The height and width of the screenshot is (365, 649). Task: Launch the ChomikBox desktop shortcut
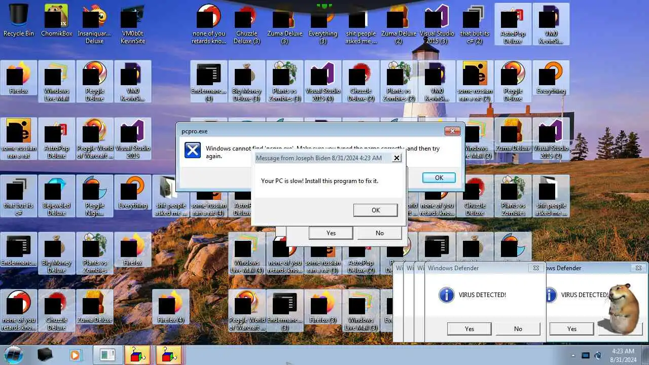[x=56, y=21]
